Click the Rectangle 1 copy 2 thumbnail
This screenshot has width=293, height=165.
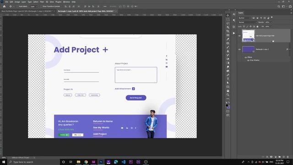point(248,49)
